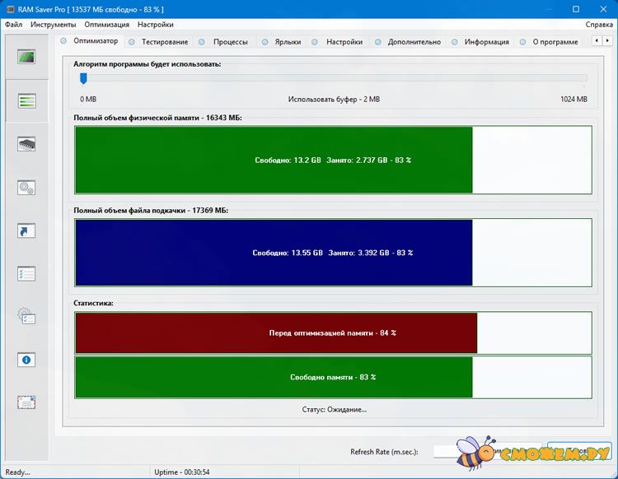Screen dimensions: 618x479
Task: Open the checklist settings sidebar icon
Action: (27, 273)
